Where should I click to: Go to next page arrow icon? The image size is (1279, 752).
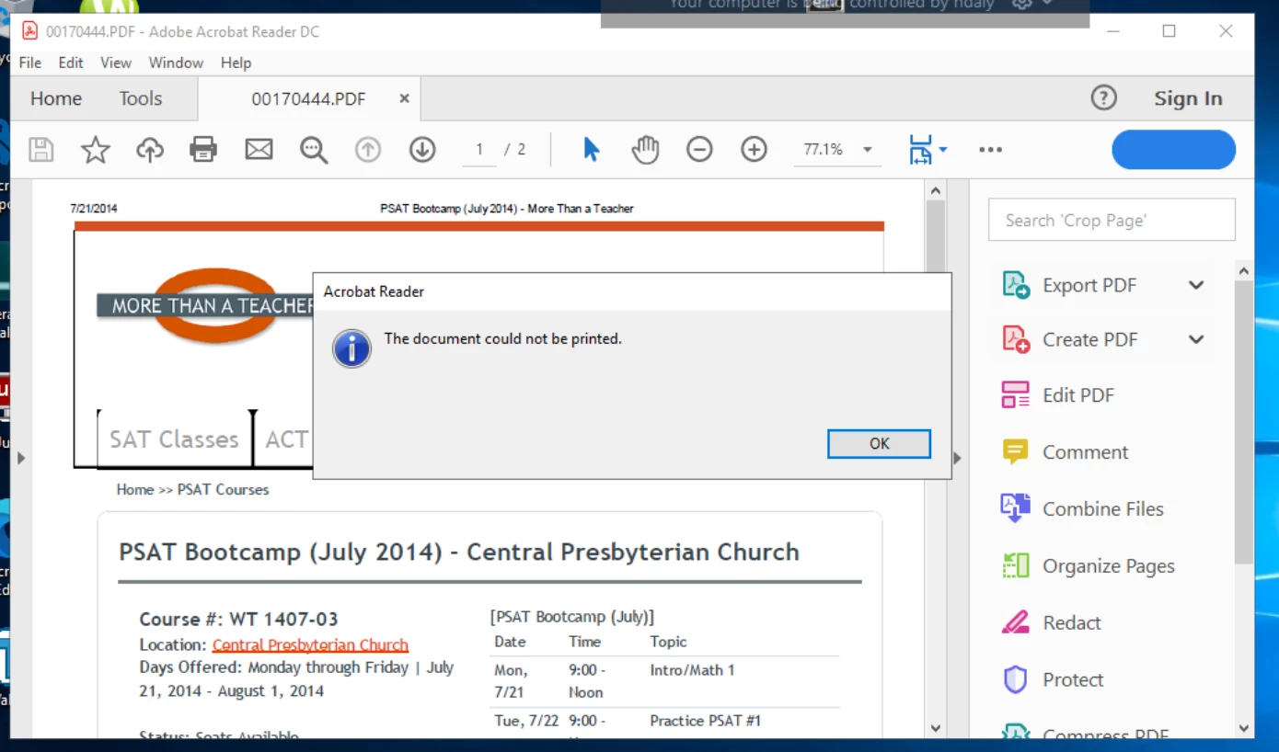point(422,150)
